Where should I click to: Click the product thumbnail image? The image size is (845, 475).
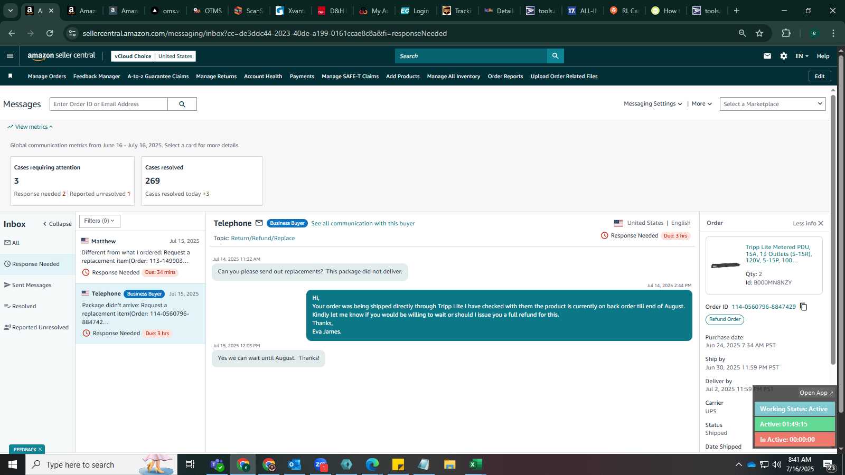pyautogui.click(x=726, y=265)
